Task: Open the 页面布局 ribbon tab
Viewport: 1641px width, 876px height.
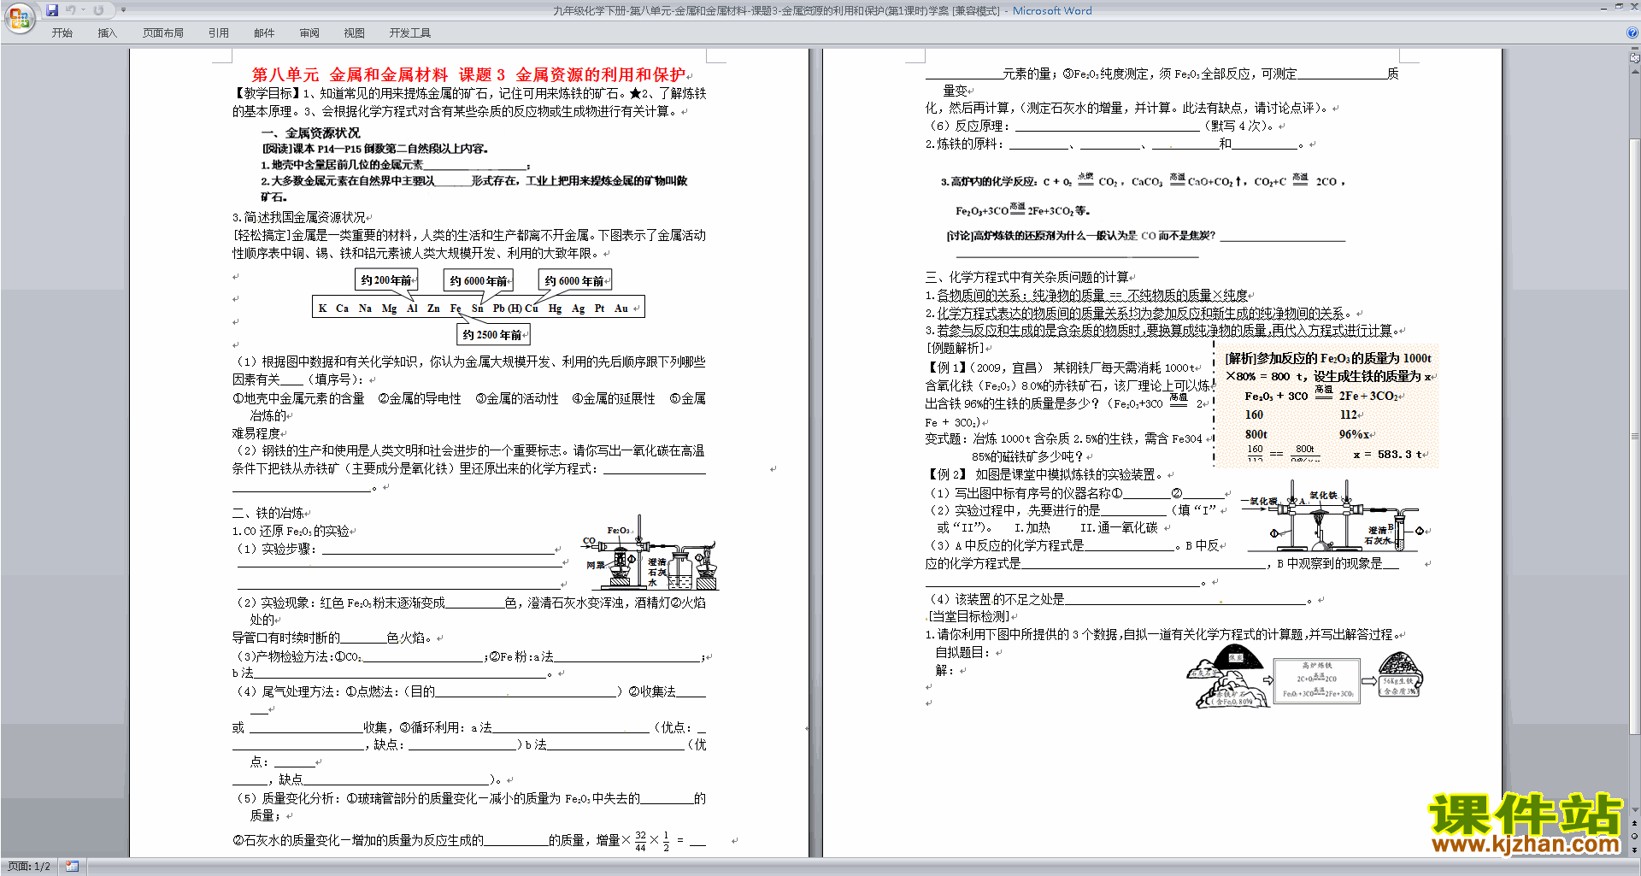Action: pos(163,33)
